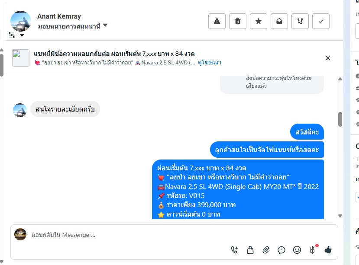Viewport: 359px width, 265px height.
Task: Click the chat scrollbar down arrow
Action: pos(340,216)
